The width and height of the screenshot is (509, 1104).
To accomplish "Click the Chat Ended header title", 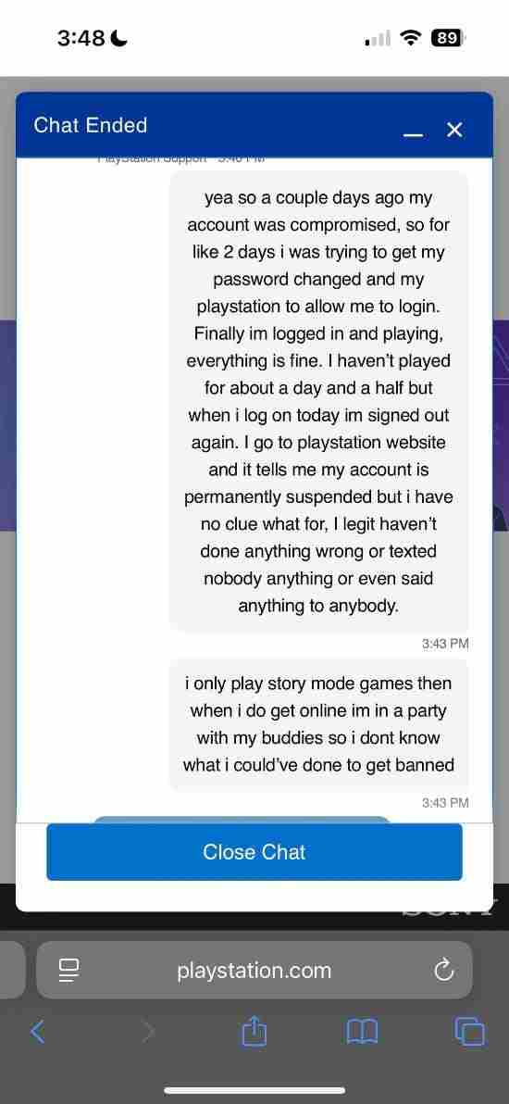I will 90,125.
